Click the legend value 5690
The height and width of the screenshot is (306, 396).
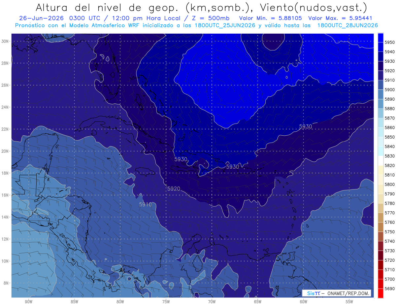tap(390, 289)
